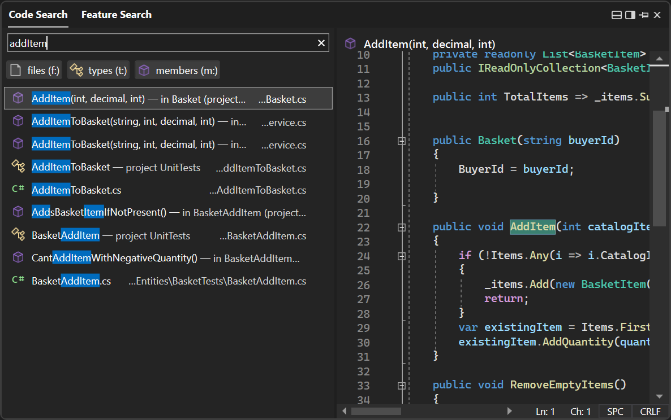The height and width of the screenshot is (420, 671).
Task: Click the method cube icon beside CantAddItemWithNegativeQuantity
Action: [x=18, y=257]
